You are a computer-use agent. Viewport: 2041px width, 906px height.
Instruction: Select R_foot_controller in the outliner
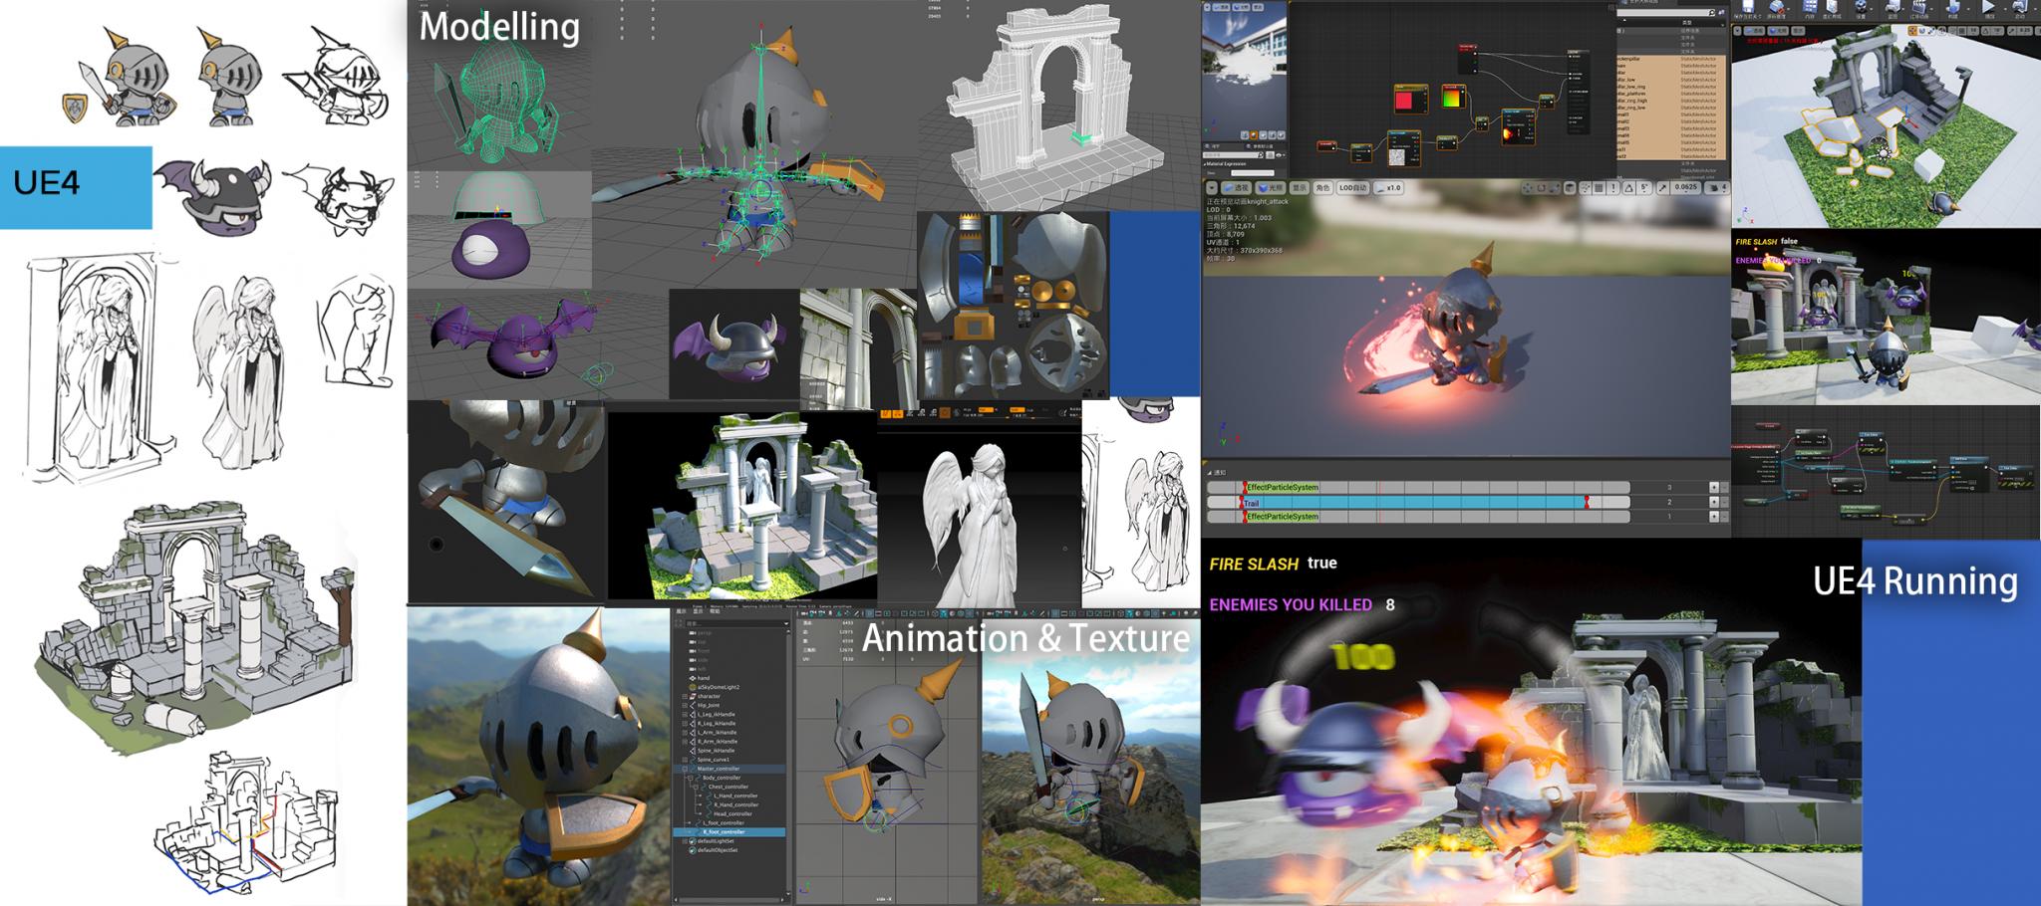(x=724, y=831)
